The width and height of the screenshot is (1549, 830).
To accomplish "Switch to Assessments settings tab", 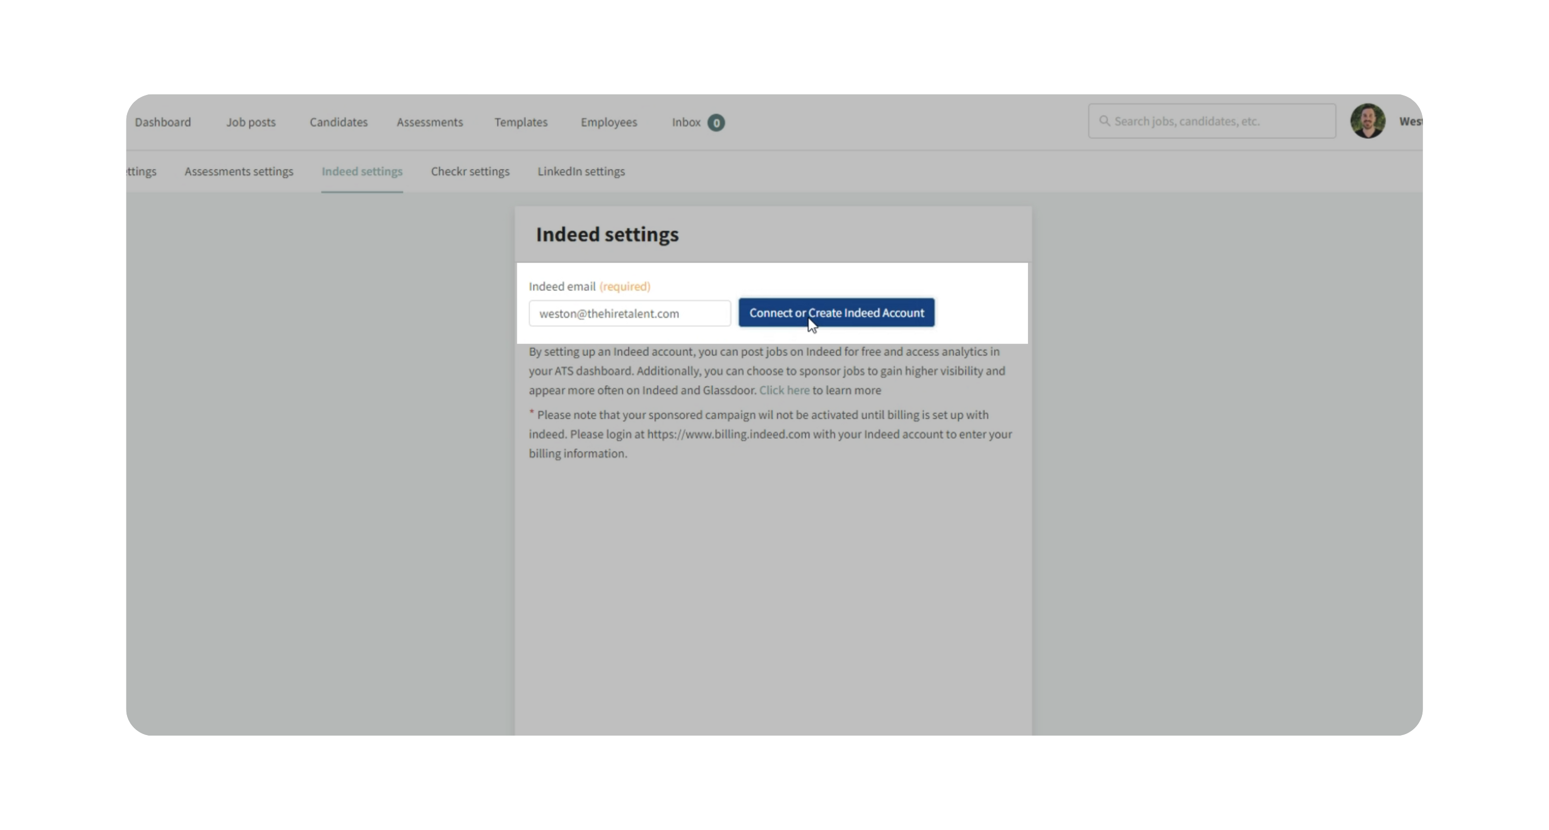I will click(x=239, y=171).
